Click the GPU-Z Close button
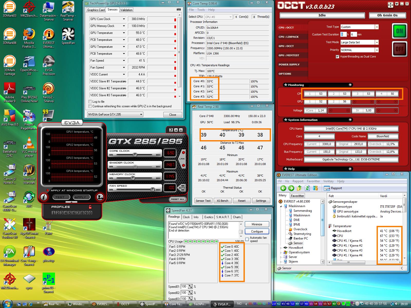The width and height of the screenshot is (411, 308). point(173,115)
